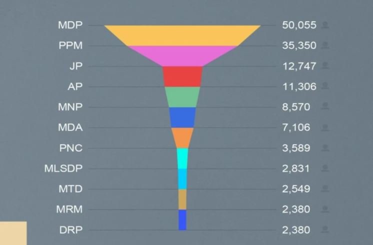Click the person icon next to 11,306
This screenshot has width=373, height=245.
click(326, 86)
